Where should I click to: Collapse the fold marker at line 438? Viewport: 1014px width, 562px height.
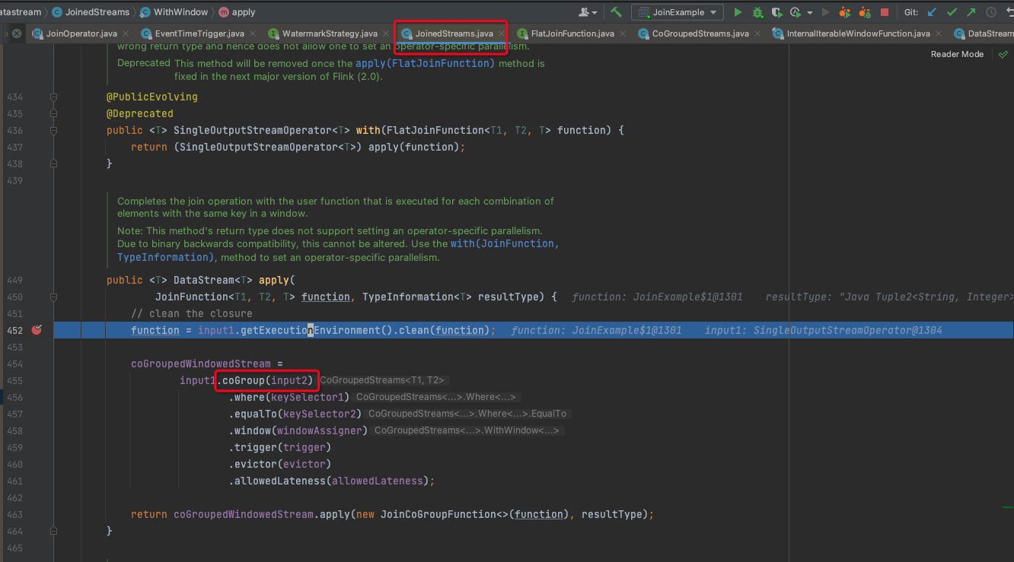pos(53,164)
